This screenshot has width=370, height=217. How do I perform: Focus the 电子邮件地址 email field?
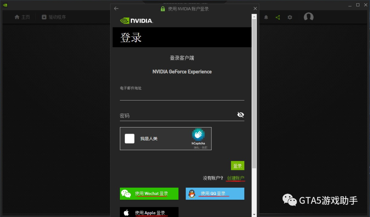pyautogui.click(x=182, y=95)
